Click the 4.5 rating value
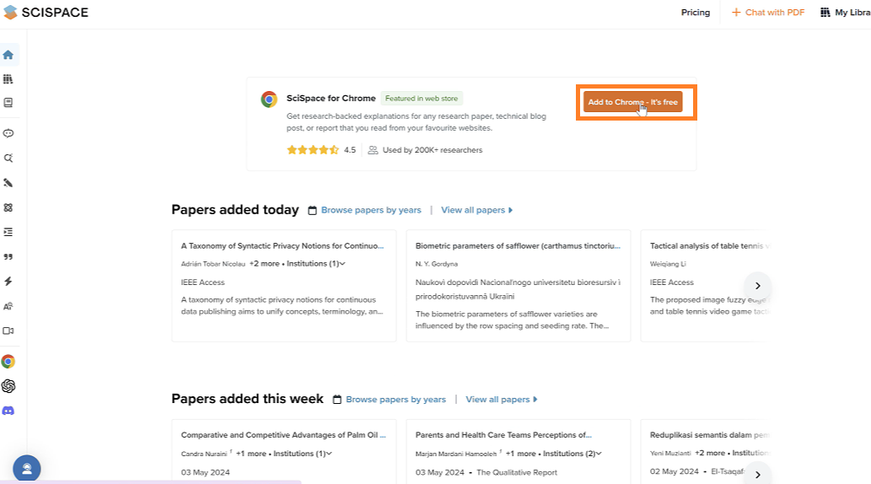The height and width of the screenshot is (484, 871). point(349,150)
